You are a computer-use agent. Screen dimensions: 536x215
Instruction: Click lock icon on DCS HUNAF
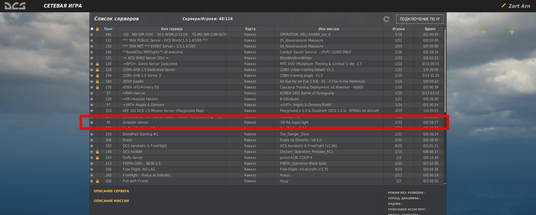coord(98,152)
